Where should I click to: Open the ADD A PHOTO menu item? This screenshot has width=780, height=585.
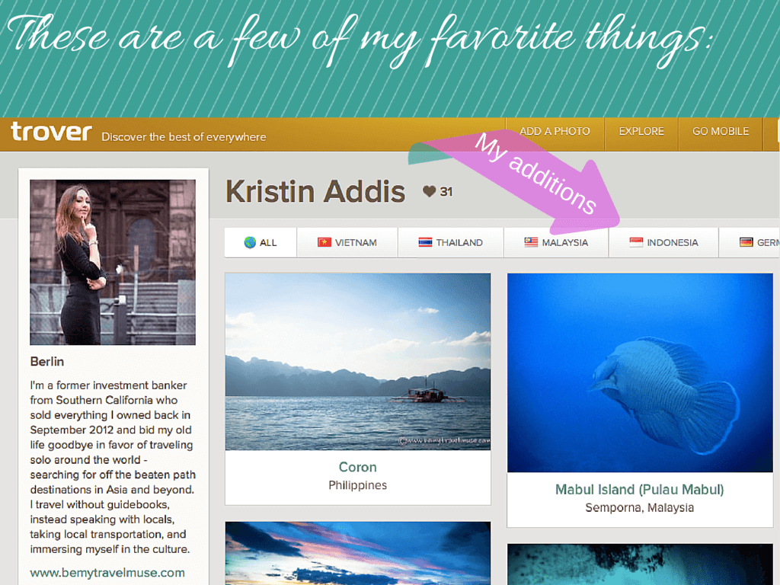click(x=555, y=132)
